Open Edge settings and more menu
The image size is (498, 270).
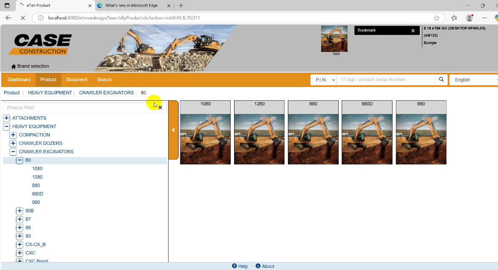tap(485, 18)
